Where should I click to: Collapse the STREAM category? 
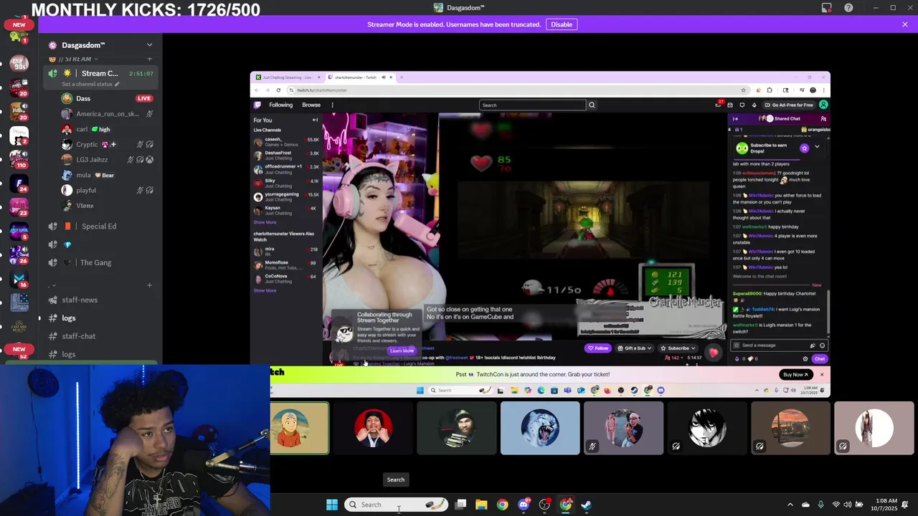(75, 59)
